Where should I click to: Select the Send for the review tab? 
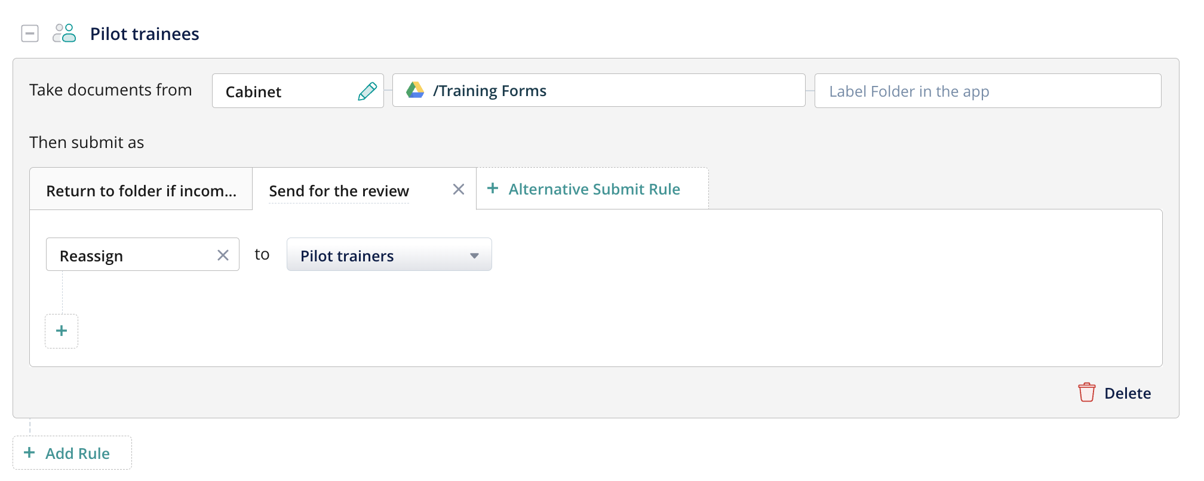coord(339,191)
